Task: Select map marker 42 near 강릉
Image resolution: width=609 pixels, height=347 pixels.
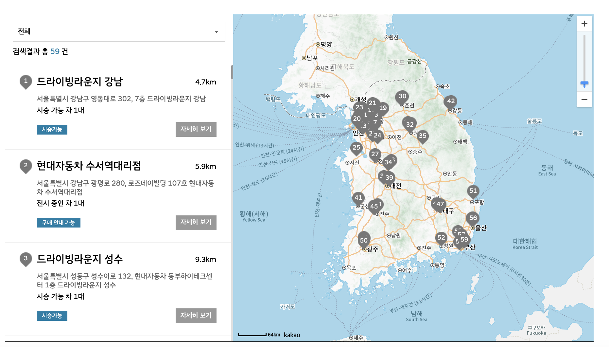Action: [450, 101]
